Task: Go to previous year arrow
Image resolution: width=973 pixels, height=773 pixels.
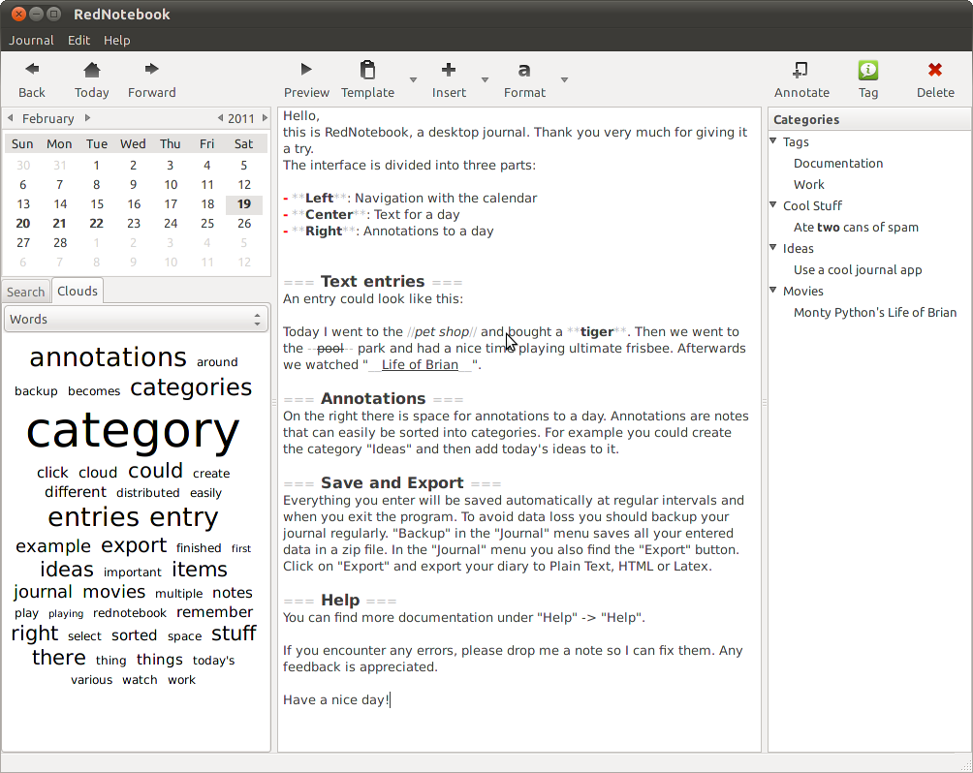Action: tap(220, 118)
